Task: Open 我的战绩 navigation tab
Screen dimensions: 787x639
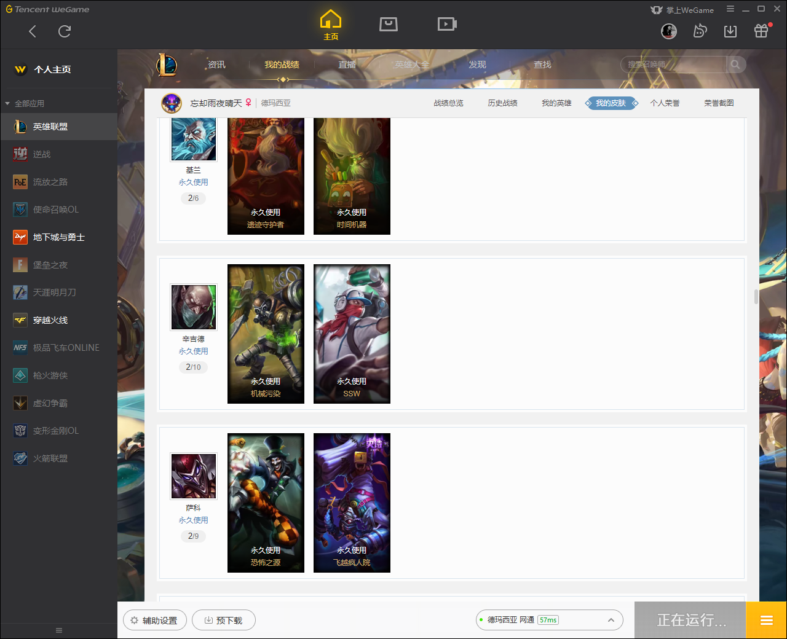Action: (x=282, y=65)
